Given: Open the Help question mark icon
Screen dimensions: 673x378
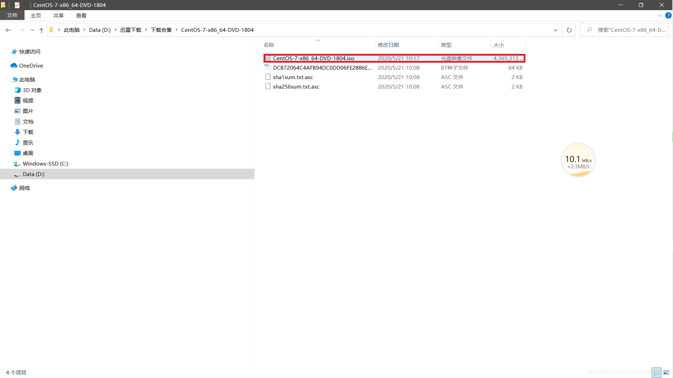Looking at the screenshot, I should click(x=668, y=15).
